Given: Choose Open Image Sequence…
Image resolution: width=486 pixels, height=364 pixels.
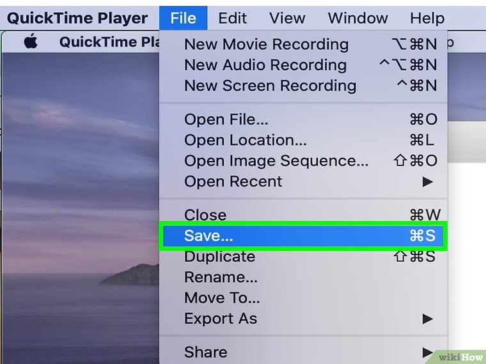Looking at the screenshot, I should tap(276, 161).
